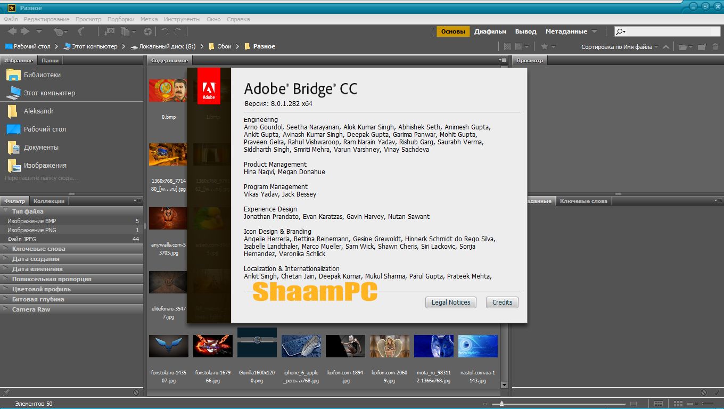724x409 pixels.
Task: Open the recent files reveal icon dropdown
Action: [60, 31]
